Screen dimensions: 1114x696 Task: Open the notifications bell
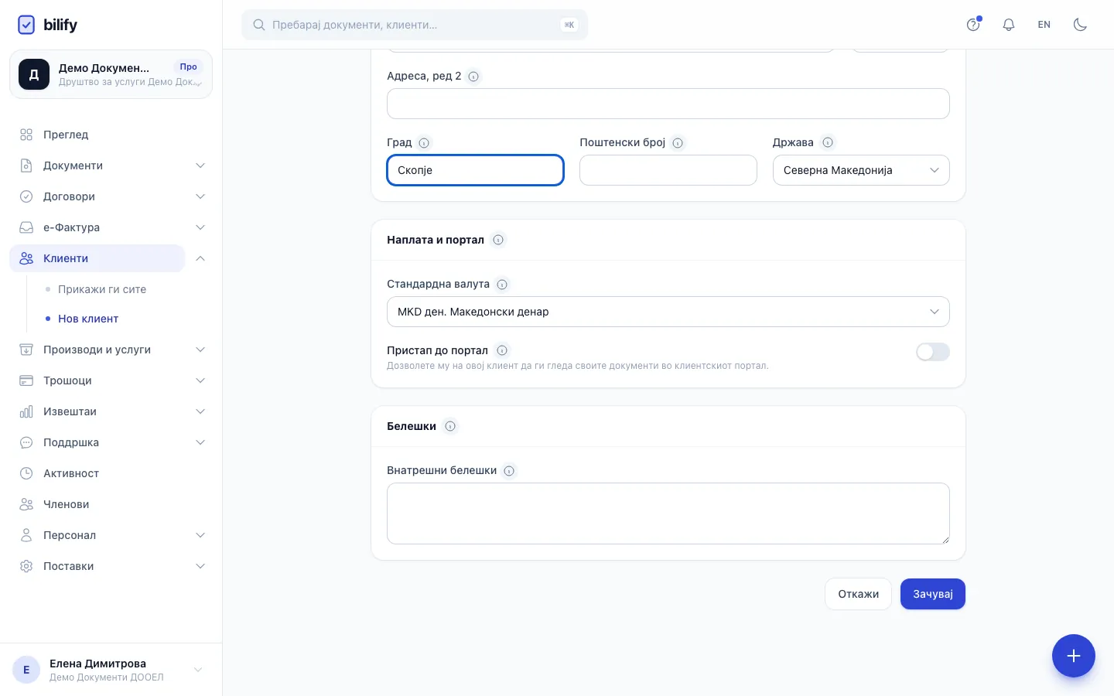[1009, 25]
